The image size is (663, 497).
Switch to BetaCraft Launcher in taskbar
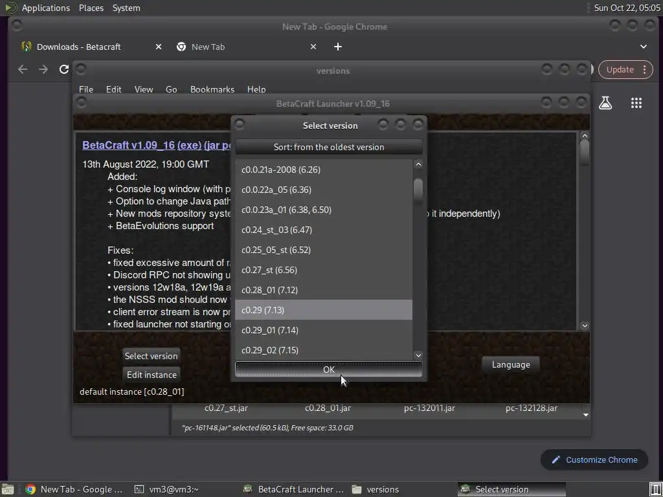tap(294, 489)
